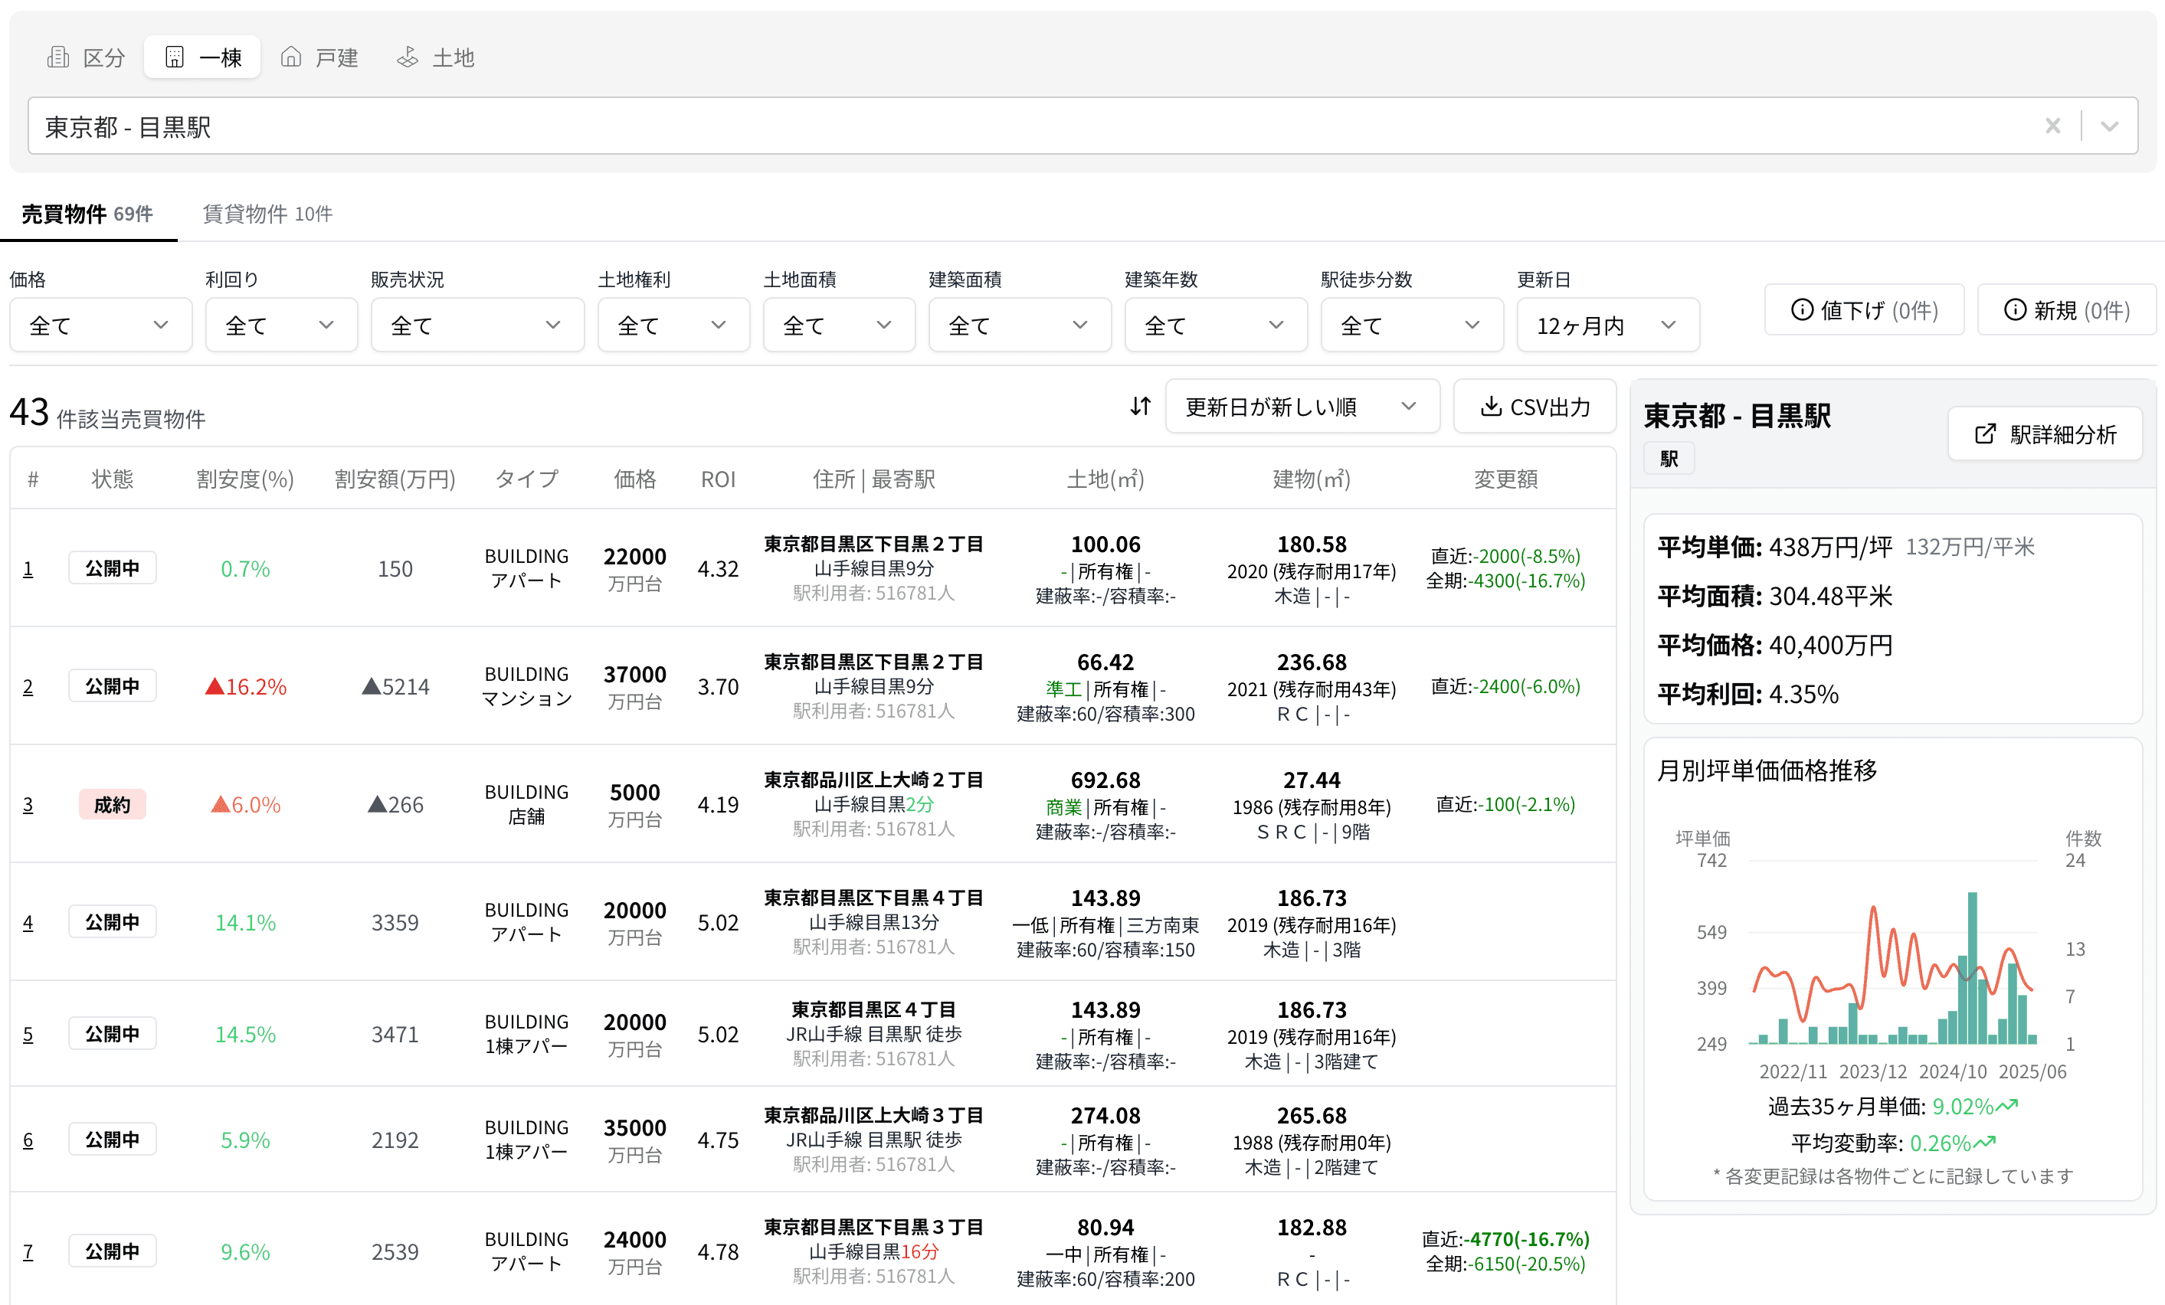Viewport: 2165px width, 1305px height.
Task: Open the 更新日 12ヶ月内 dropdown
Action: point(1608,325)
